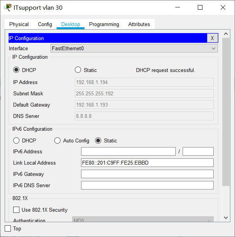Open the Attributes tab
This screenshot has width=235, height=237.
tap(139, 25)
